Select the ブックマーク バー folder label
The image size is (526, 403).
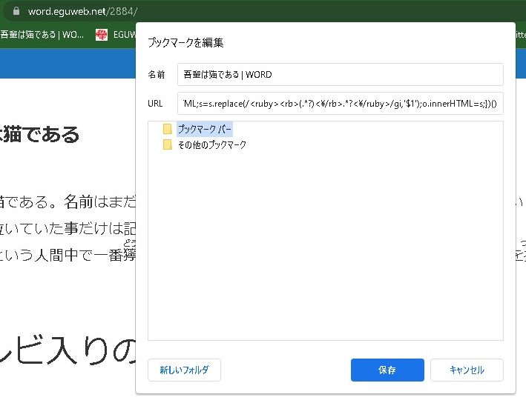[x=204, y=129]
